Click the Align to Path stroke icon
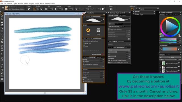Image resolution: width=182 pixels, height=102 pixels. click(41, 9)
